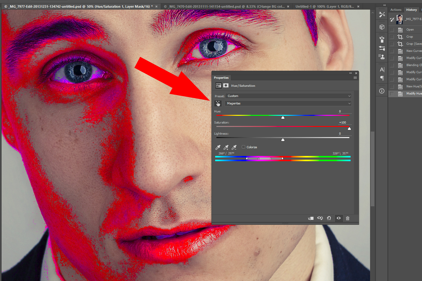Open the 3D panel from the sidebar
The width and height of the screenshot is (422, 281).
(382, 27)
